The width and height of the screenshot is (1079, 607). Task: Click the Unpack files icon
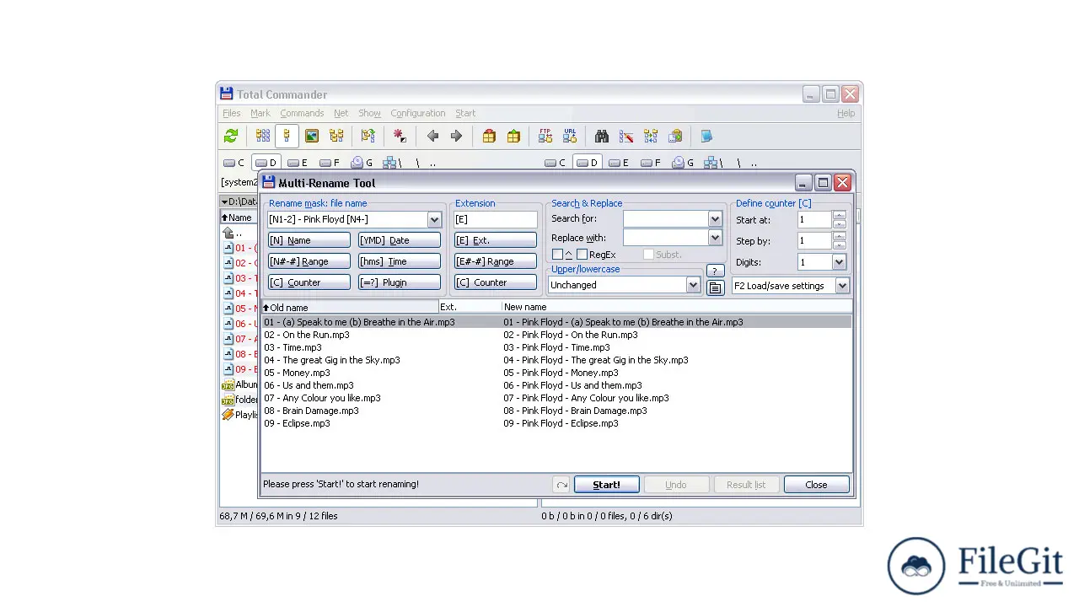pyautogui.click(x=513, y=136)
